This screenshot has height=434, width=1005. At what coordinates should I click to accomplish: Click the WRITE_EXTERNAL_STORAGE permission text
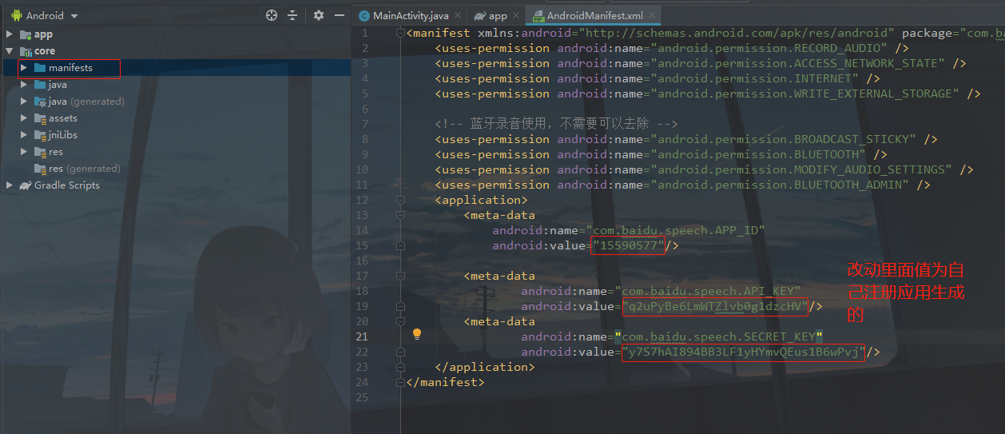(x=808, y=94)
